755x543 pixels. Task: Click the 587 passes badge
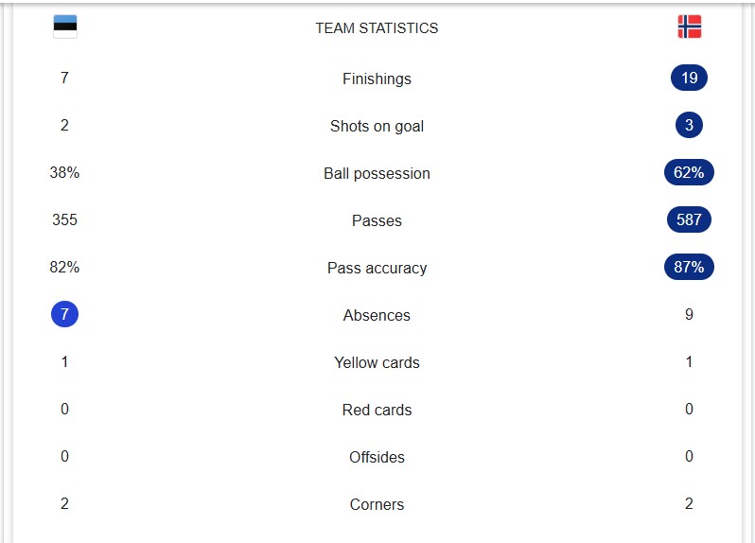point(689,219)
